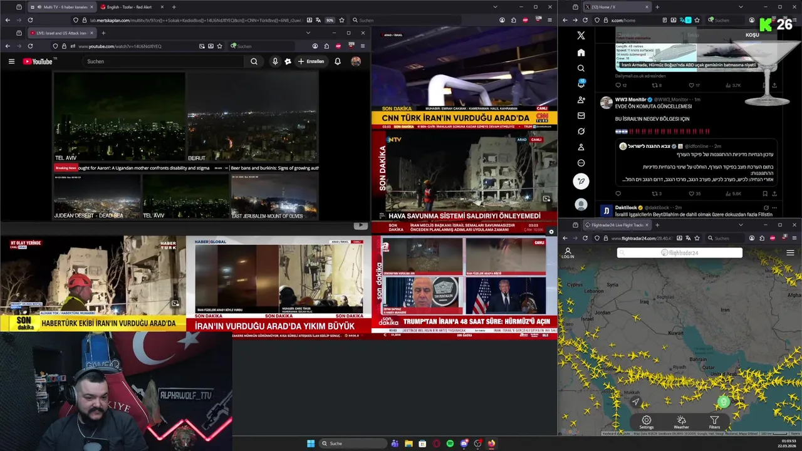Open the YouTube account avatar menu

(x=356, y=61)
